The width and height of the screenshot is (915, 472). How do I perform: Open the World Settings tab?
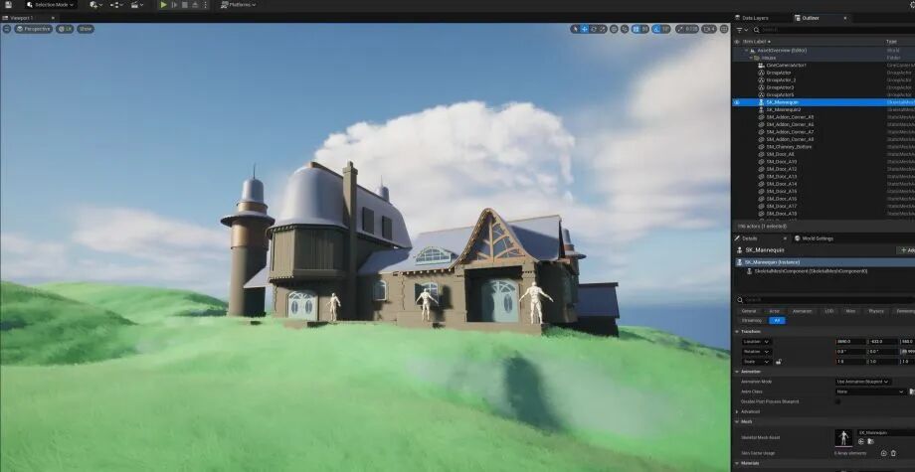(x=818, y=238)
